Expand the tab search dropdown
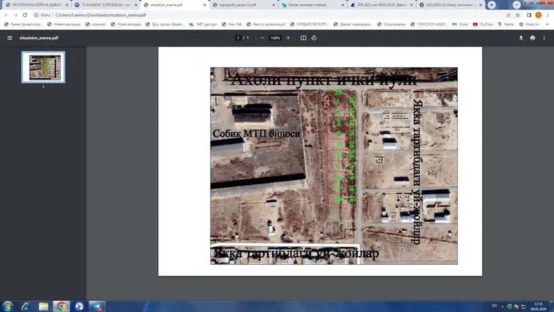This screenshot has width=554, height=312. [517, 5]
